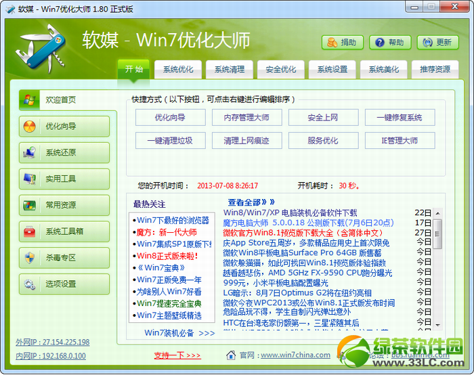474x377 pixels.
Task: Click the house icon next to 官网
Action: click(231, 355)
